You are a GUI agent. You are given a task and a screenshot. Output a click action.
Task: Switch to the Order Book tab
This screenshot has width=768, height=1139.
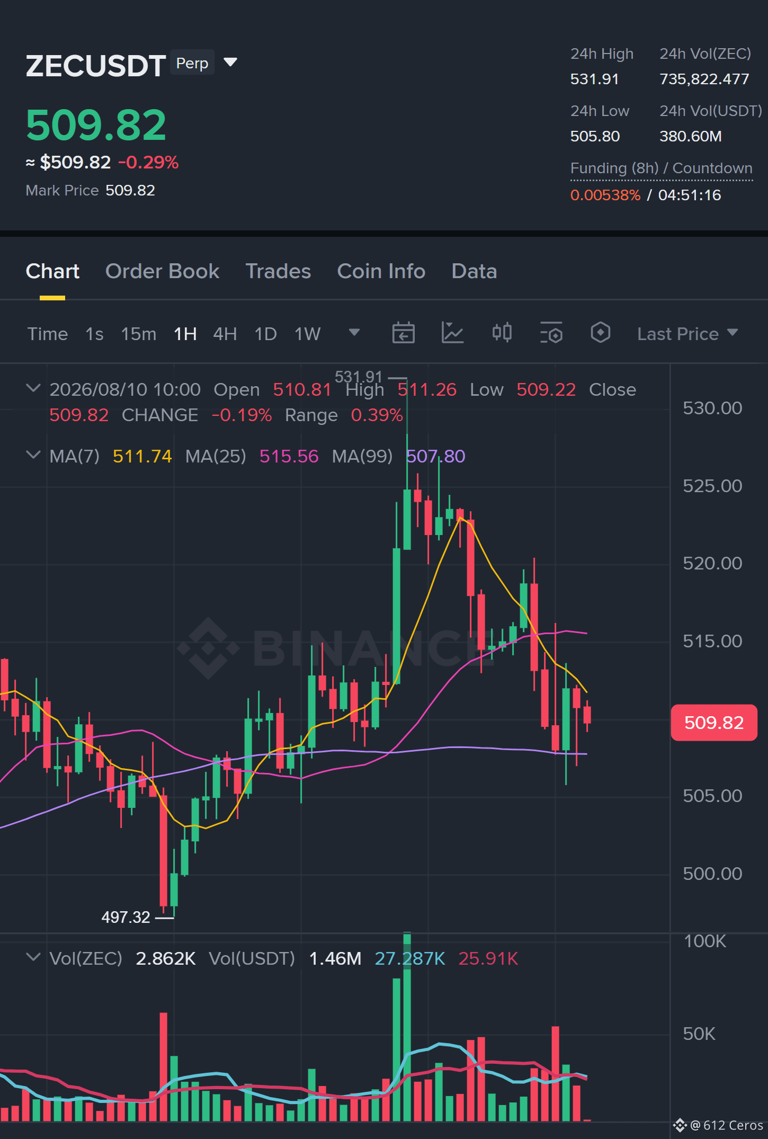pyautogui.click(x=162, y=271)
